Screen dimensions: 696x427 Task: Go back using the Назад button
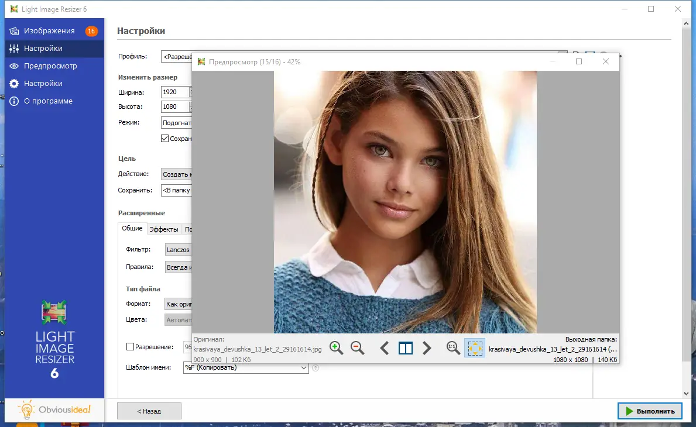coord(149,411)
